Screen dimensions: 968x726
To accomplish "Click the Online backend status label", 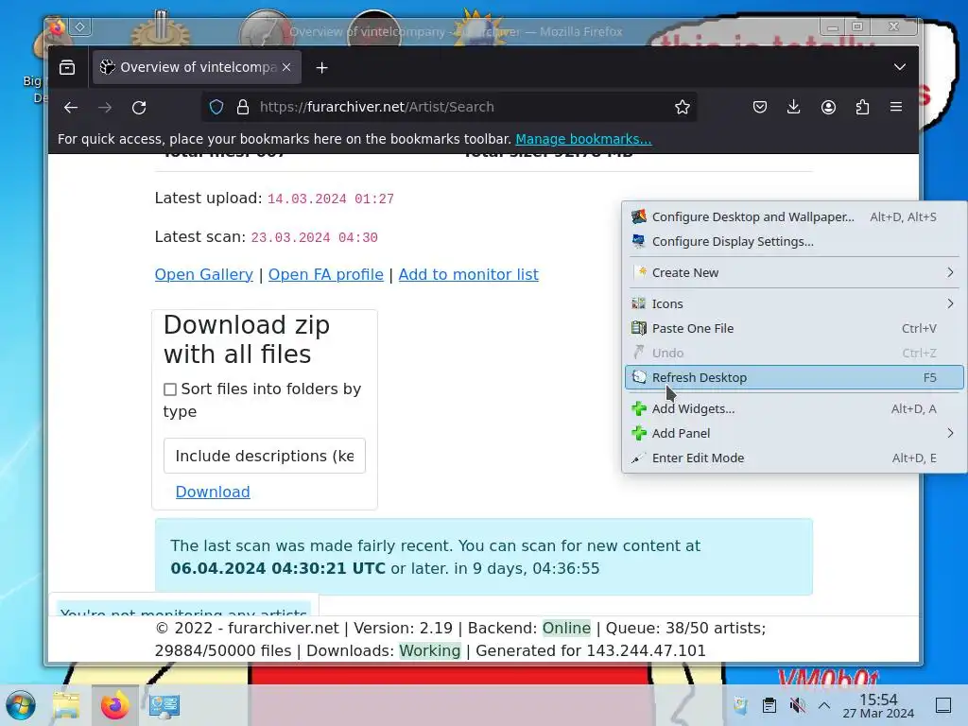I will pyautogui.click(x=566, y=629).
